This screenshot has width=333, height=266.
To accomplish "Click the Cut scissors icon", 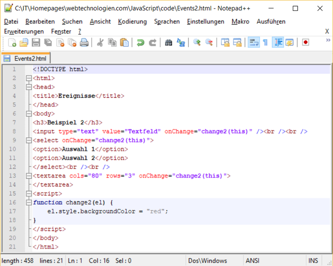I will coord(100,43).
